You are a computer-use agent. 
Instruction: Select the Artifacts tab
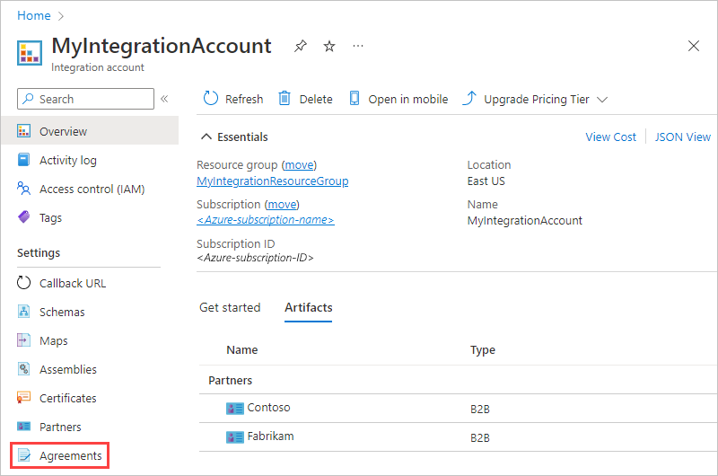point(308,307)
